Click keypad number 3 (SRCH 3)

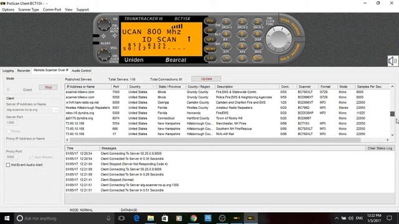(x=257, y=22)
